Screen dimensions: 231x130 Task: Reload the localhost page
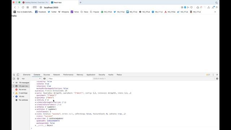click(x=23, y=7)
